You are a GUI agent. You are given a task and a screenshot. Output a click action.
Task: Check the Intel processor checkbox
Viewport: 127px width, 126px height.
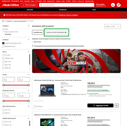click(x=3, y=110)
